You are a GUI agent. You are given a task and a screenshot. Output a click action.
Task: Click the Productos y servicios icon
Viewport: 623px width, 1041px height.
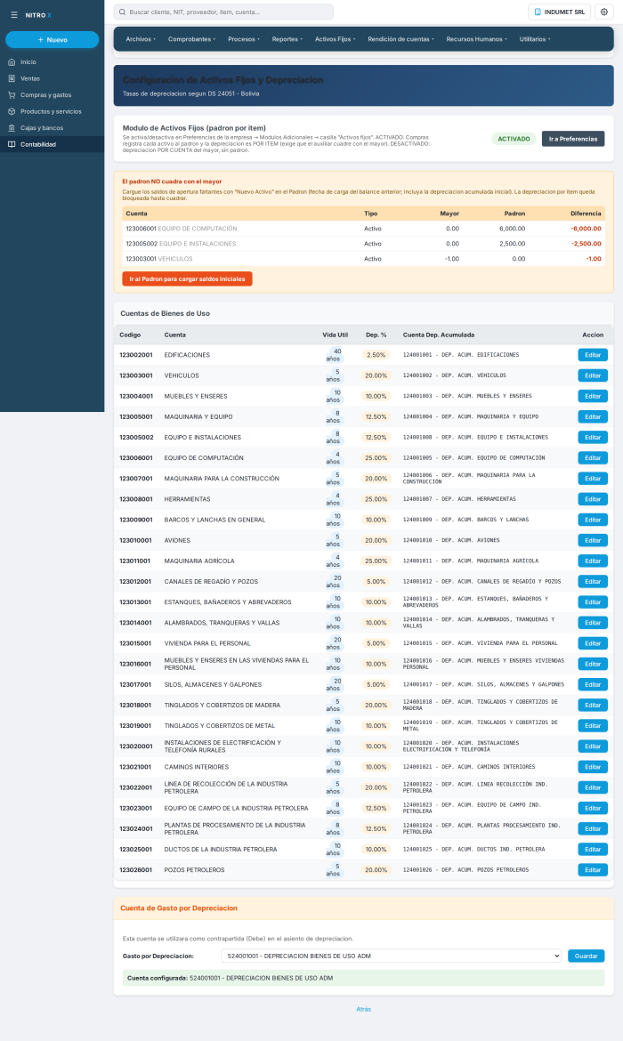coord(12,111)
